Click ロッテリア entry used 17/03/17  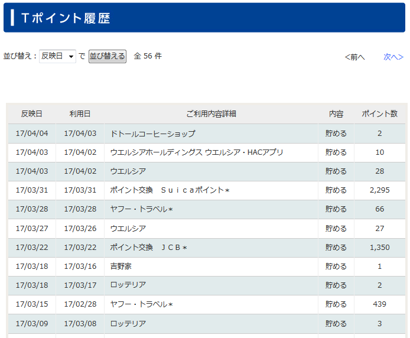tap(128, 285)
